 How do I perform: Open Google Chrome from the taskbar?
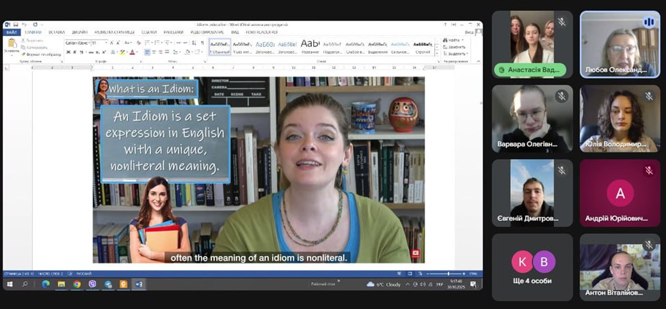click(77, 284)
